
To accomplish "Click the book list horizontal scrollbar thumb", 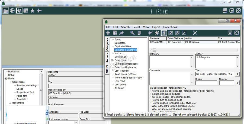I will pos(155,50).
